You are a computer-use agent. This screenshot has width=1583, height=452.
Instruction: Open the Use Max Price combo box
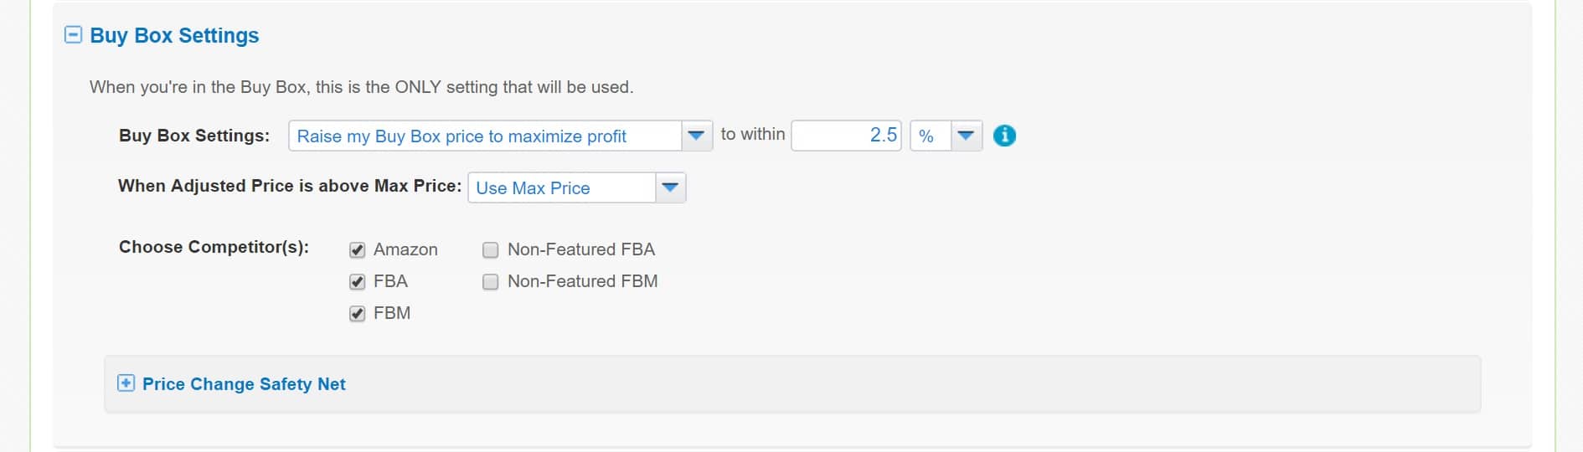tap(576, 187)
